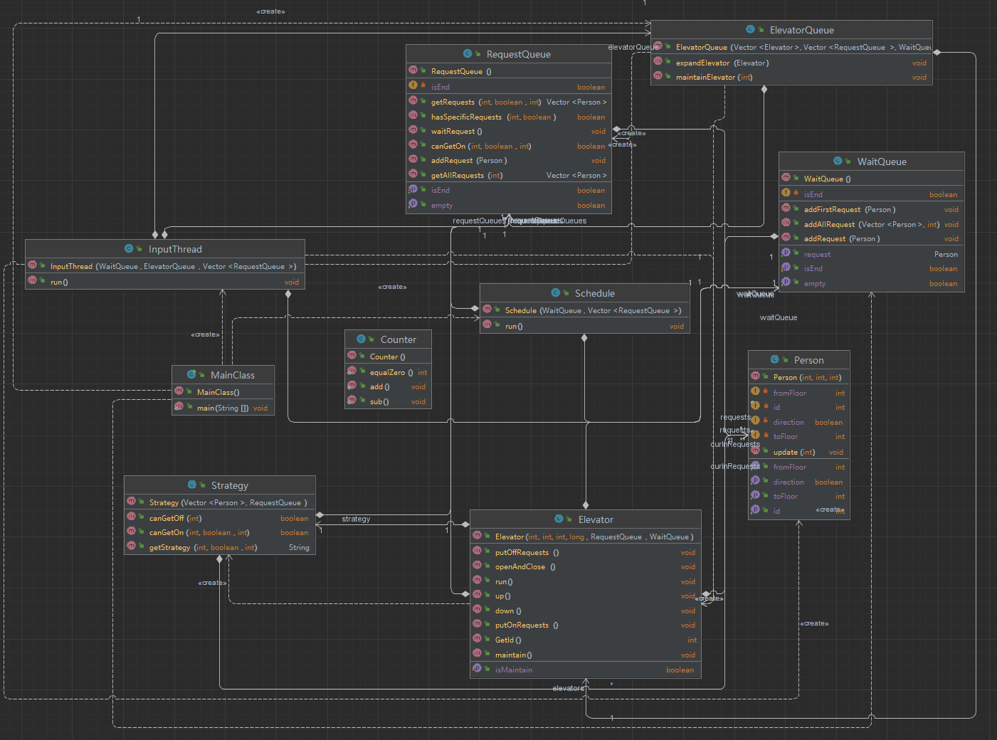Select the MainClass() constructor
The image size is (997, 740).
223,392
